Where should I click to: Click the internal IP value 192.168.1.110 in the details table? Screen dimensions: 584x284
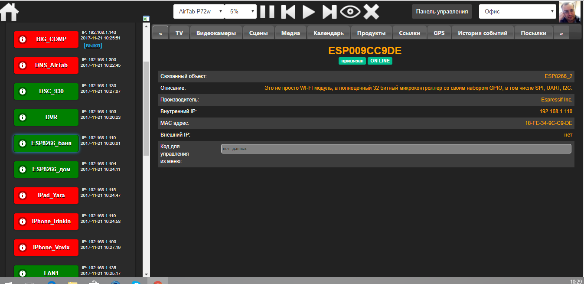pyautogui.click(x=556, y=111)
